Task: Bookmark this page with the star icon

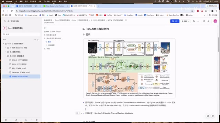Action: 192,11
